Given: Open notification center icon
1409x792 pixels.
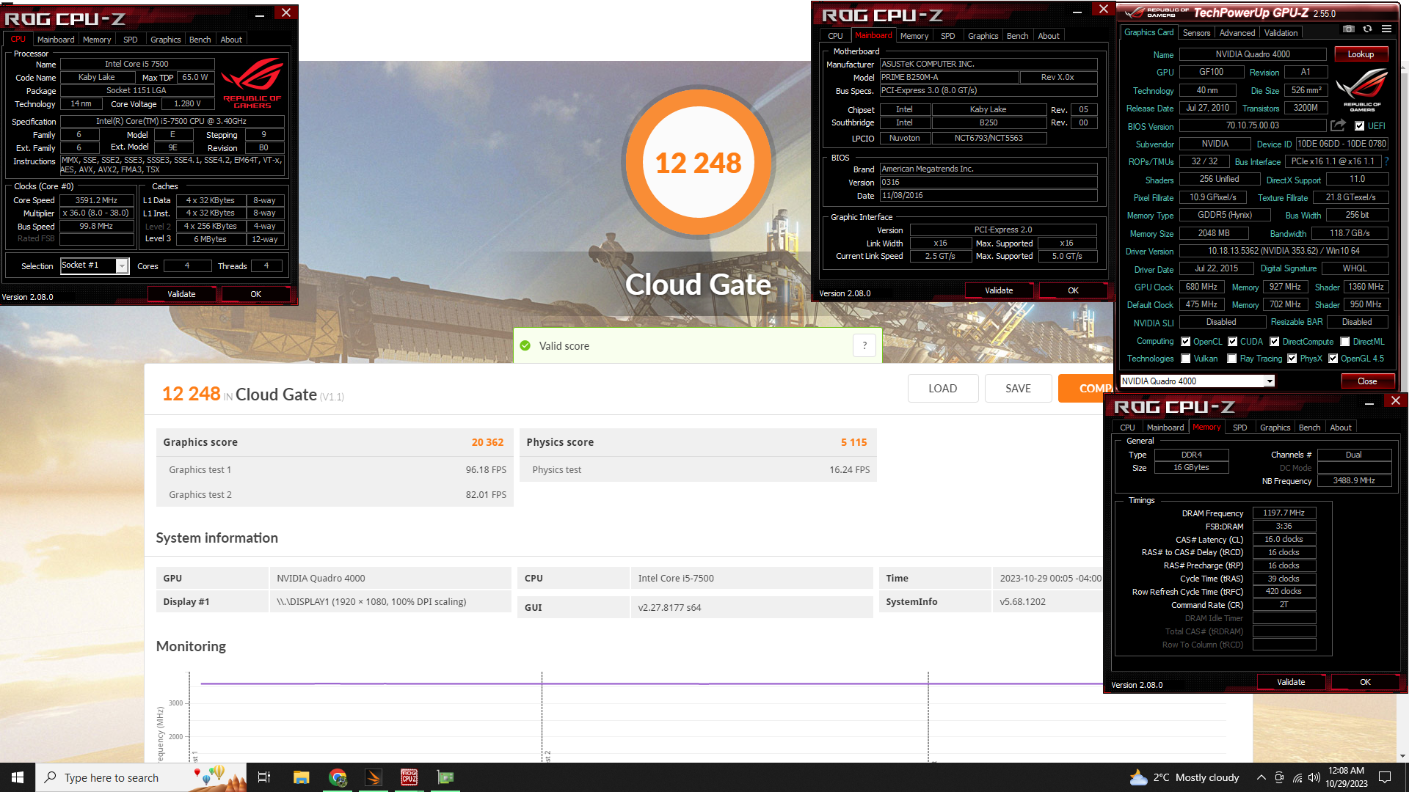Looking at the screenshot, I should [x=1385, y=777].
